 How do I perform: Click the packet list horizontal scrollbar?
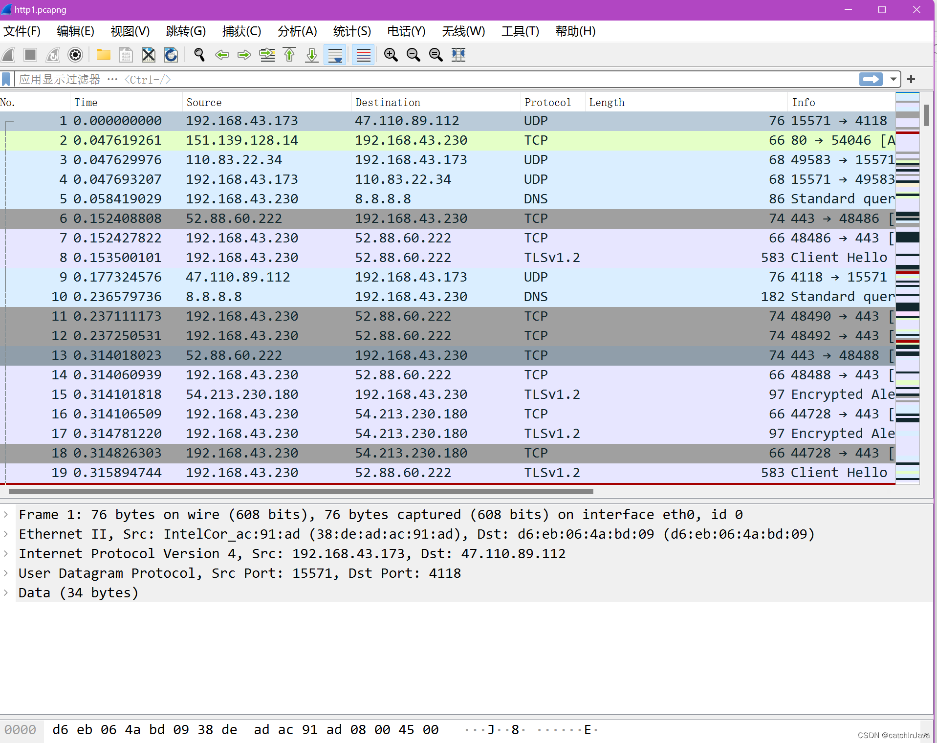301,491
